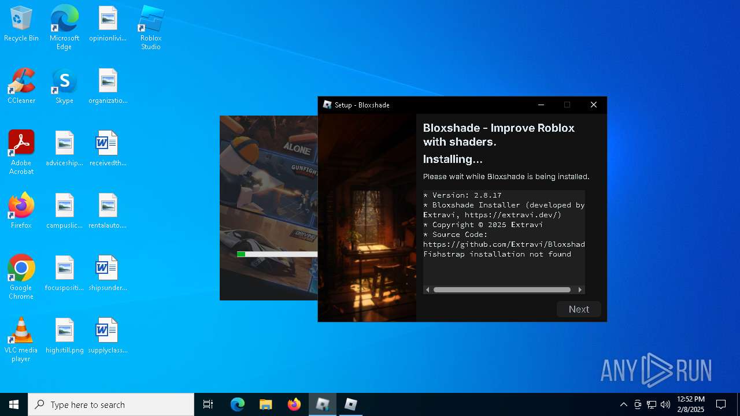Select the Firefox desktop shortcut
Screen dimensions: 740x416
(x=21, y=211)
